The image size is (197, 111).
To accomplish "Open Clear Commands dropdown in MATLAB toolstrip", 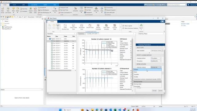I will (x=71, y=13).
